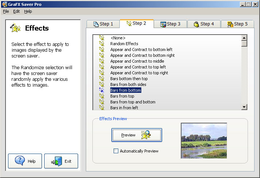Open the Help menu
Viewport: 260px width, 178px height.
28,11
